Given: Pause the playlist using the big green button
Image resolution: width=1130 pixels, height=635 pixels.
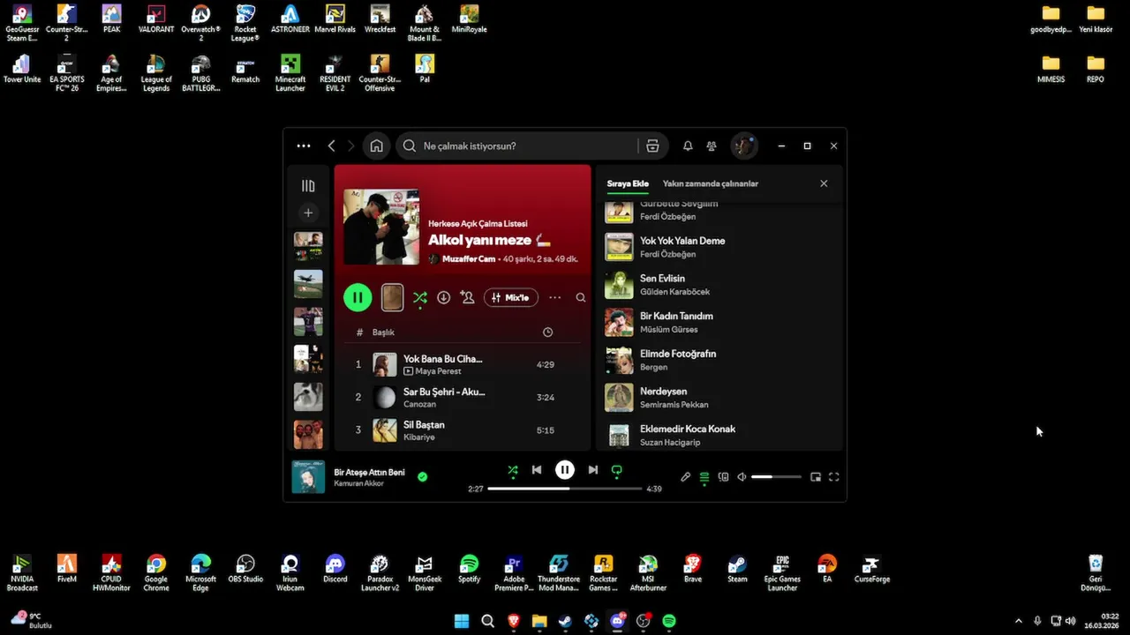Looking at the screenshot, I should pyautogui.click(x=358, y=297).
